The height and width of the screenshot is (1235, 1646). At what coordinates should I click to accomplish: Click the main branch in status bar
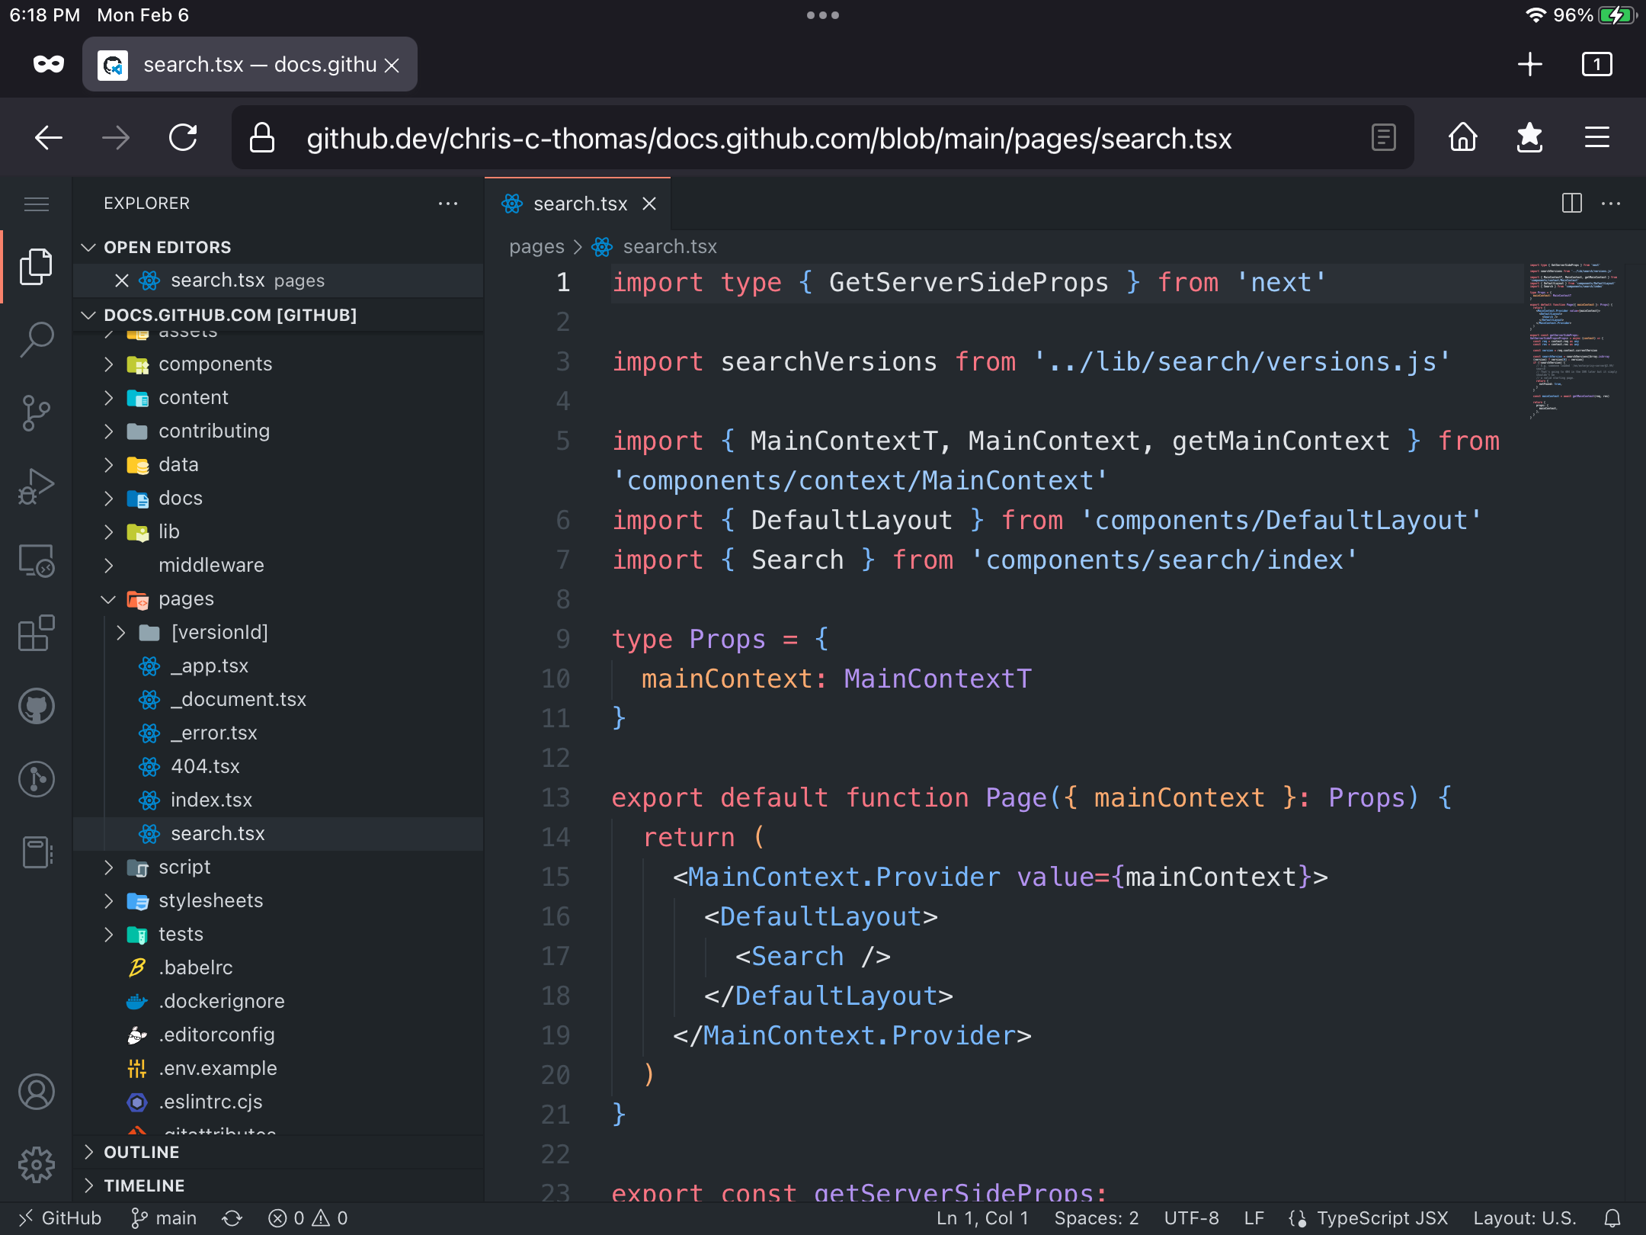[x=164, y=1218]
